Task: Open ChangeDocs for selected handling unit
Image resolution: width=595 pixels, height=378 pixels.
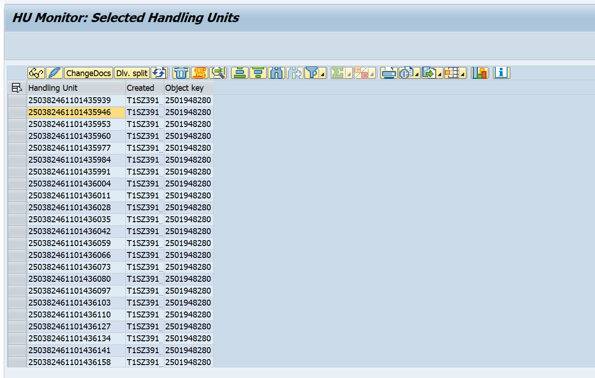Action: (89, 73)
